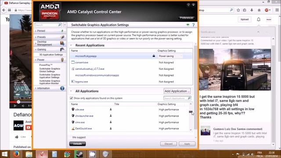The image size is (281, 158).
Task: Click the Desktop Management icon
Action: tap(62, 43)
